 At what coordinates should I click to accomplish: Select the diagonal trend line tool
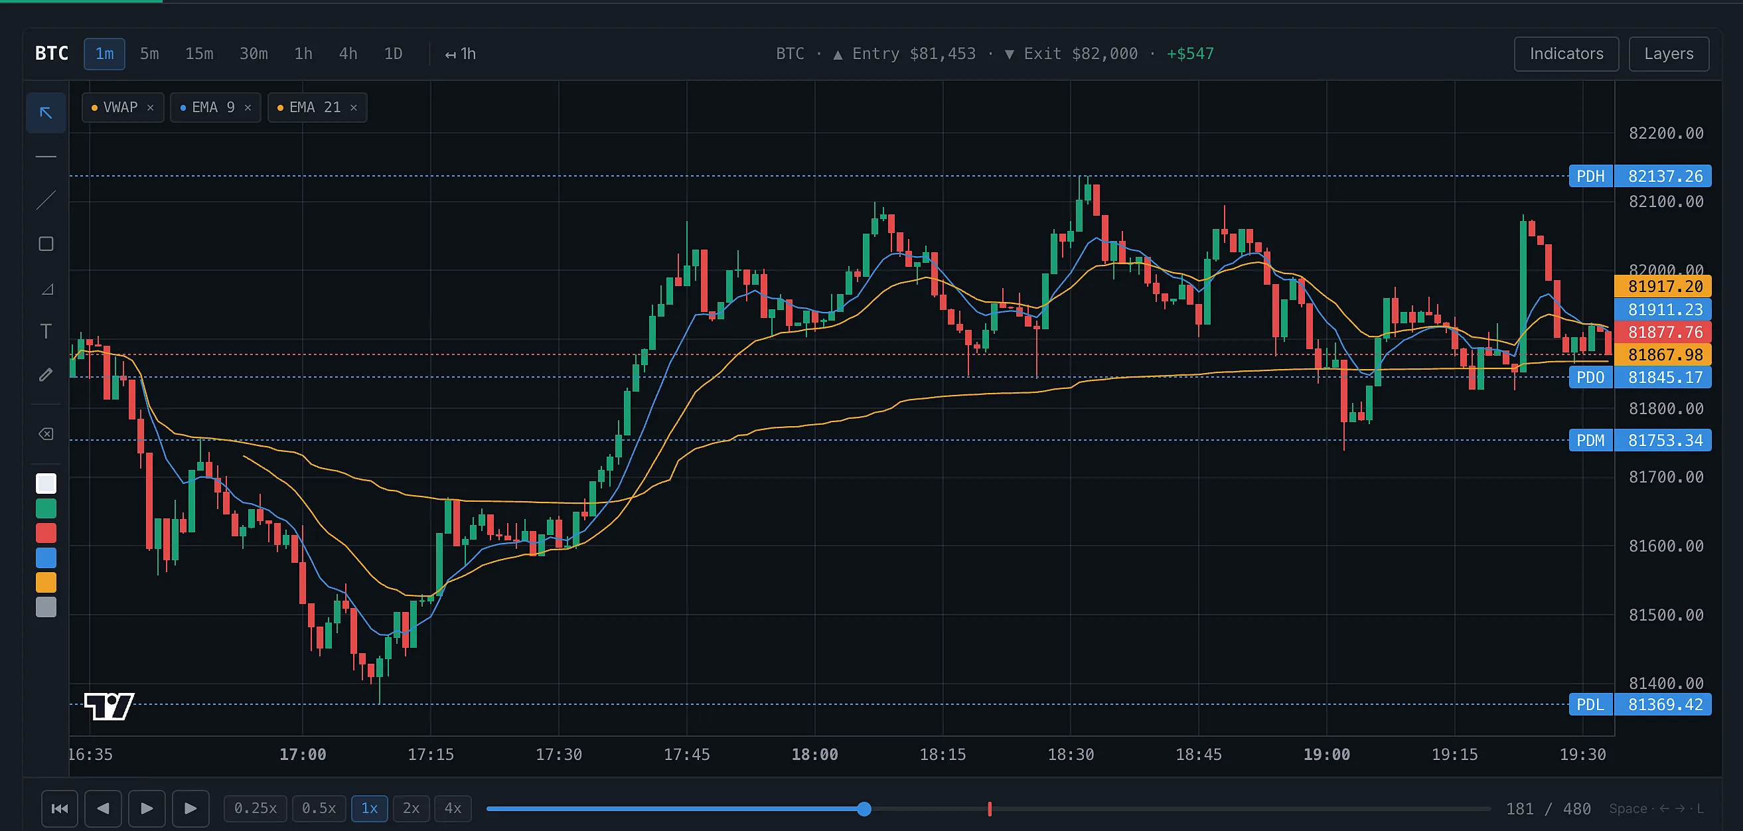(x=46, y=200)
